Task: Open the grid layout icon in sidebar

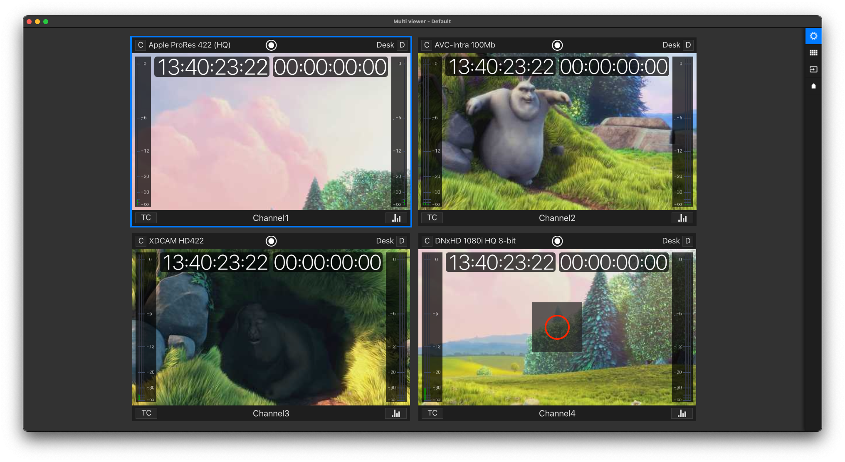Action: 813,53
